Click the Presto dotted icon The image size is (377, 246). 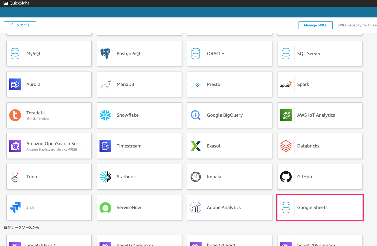click(x=196, y=84)
